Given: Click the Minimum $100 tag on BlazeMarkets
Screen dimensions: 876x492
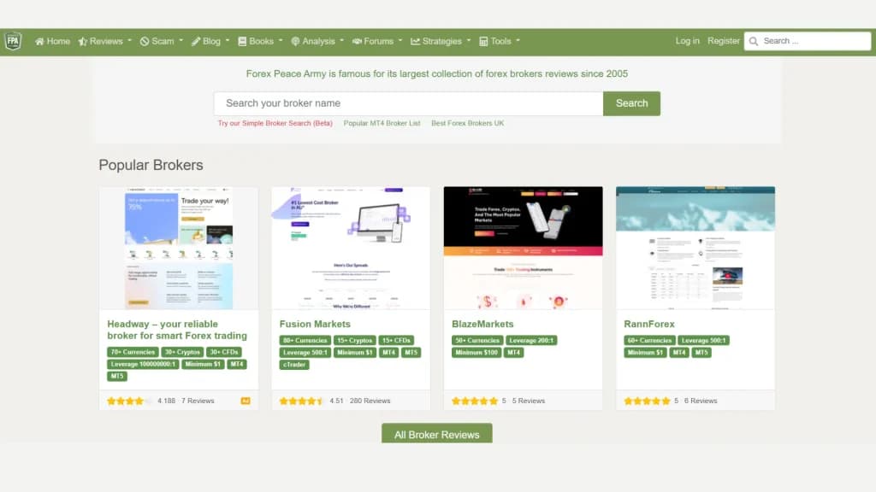Looking at the screenshot, I should click(476, 353).
